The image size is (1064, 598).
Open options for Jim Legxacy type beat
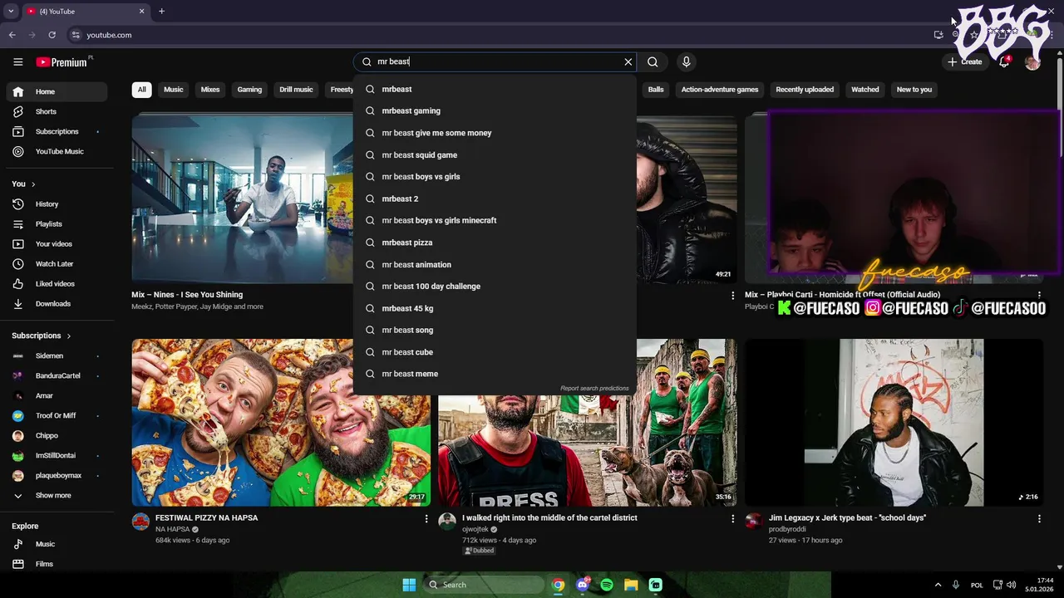(1039, 518)
